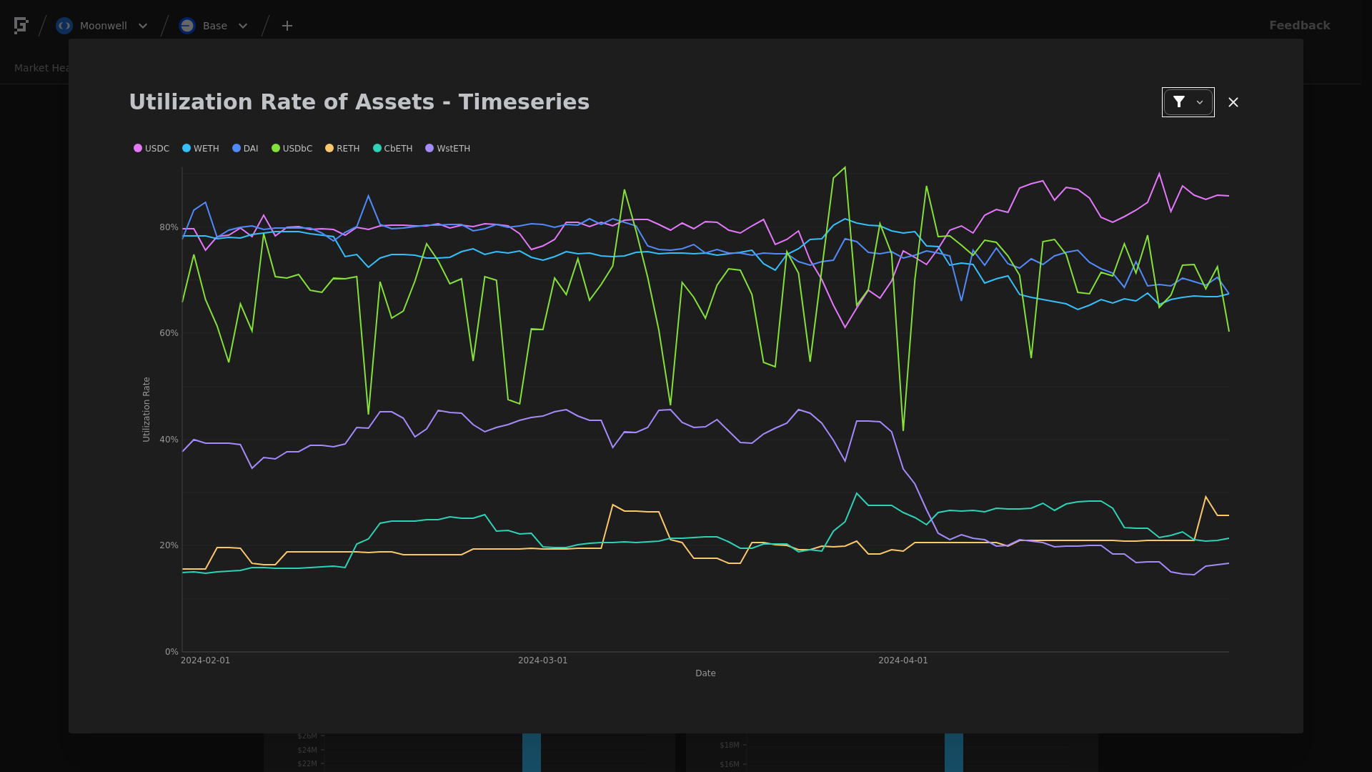The height and width of the screenshot is (772, 1372).
Task: Open the Market Health tab
Action: click(x=41, y=68)
